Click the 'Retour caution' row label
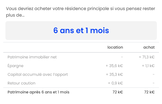The image size is (162, 104). pyautogui.click(x=21, y=83)
